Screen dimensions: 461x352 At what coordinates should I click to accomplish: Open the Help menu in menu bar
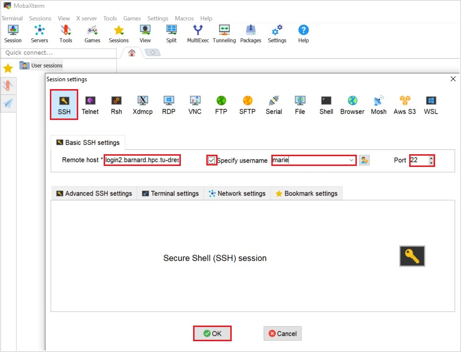pyautogui.click(x=206, y=18)
